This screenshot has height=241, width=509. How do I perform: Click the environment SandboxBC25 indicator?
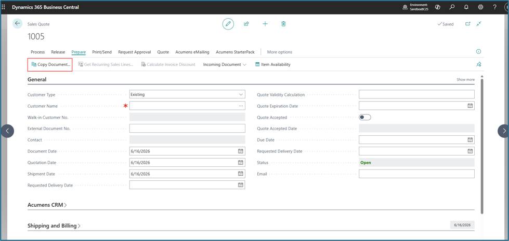415,7
